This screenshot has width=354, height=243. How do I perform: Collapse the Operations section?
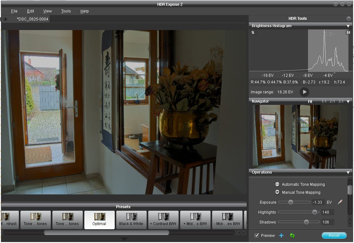(348, 172)
